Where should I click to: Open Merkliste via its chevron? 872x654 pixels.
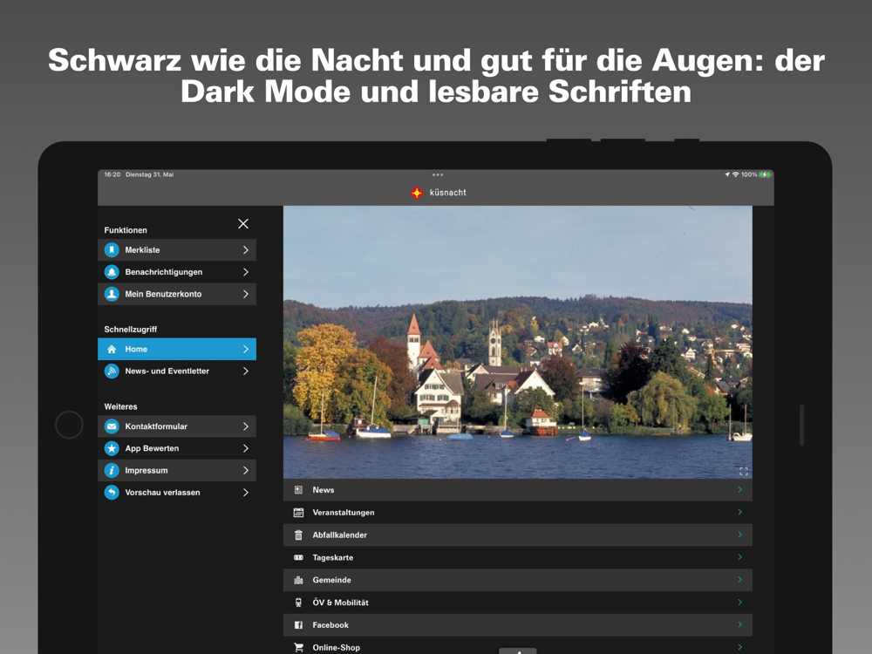tap(246, 250)
